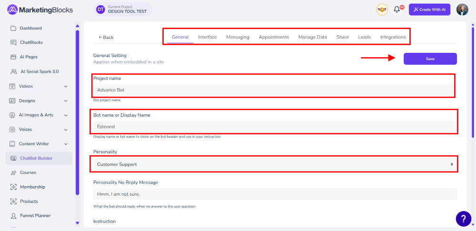Click the sidebar scroll up arrow
The height and width of the screenshot is (231, 476).
pyautogui.click(x=78, y=26)
